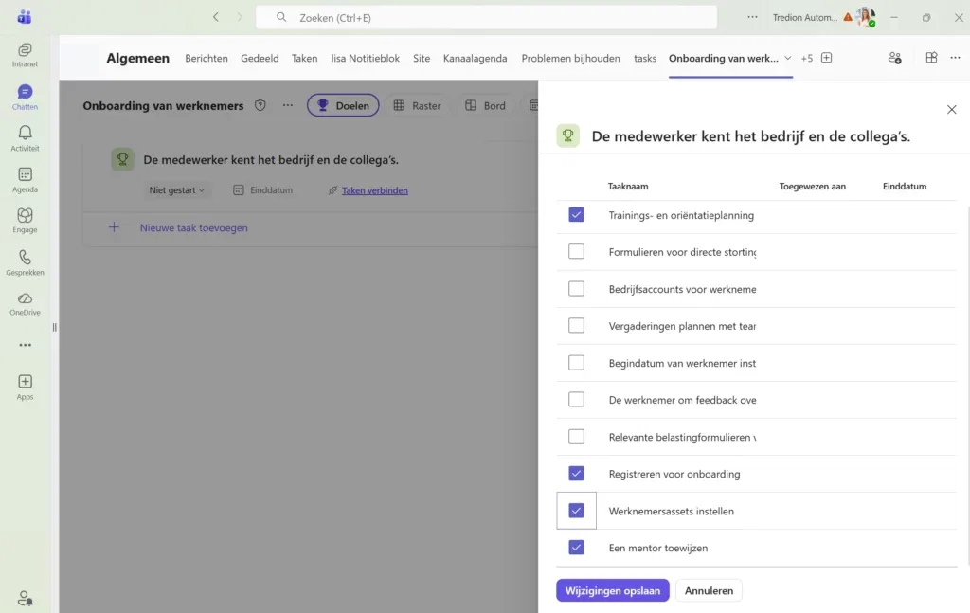970x613 pixels.
Task: Click the help icon next to list title
Action: tap(260, 105)
